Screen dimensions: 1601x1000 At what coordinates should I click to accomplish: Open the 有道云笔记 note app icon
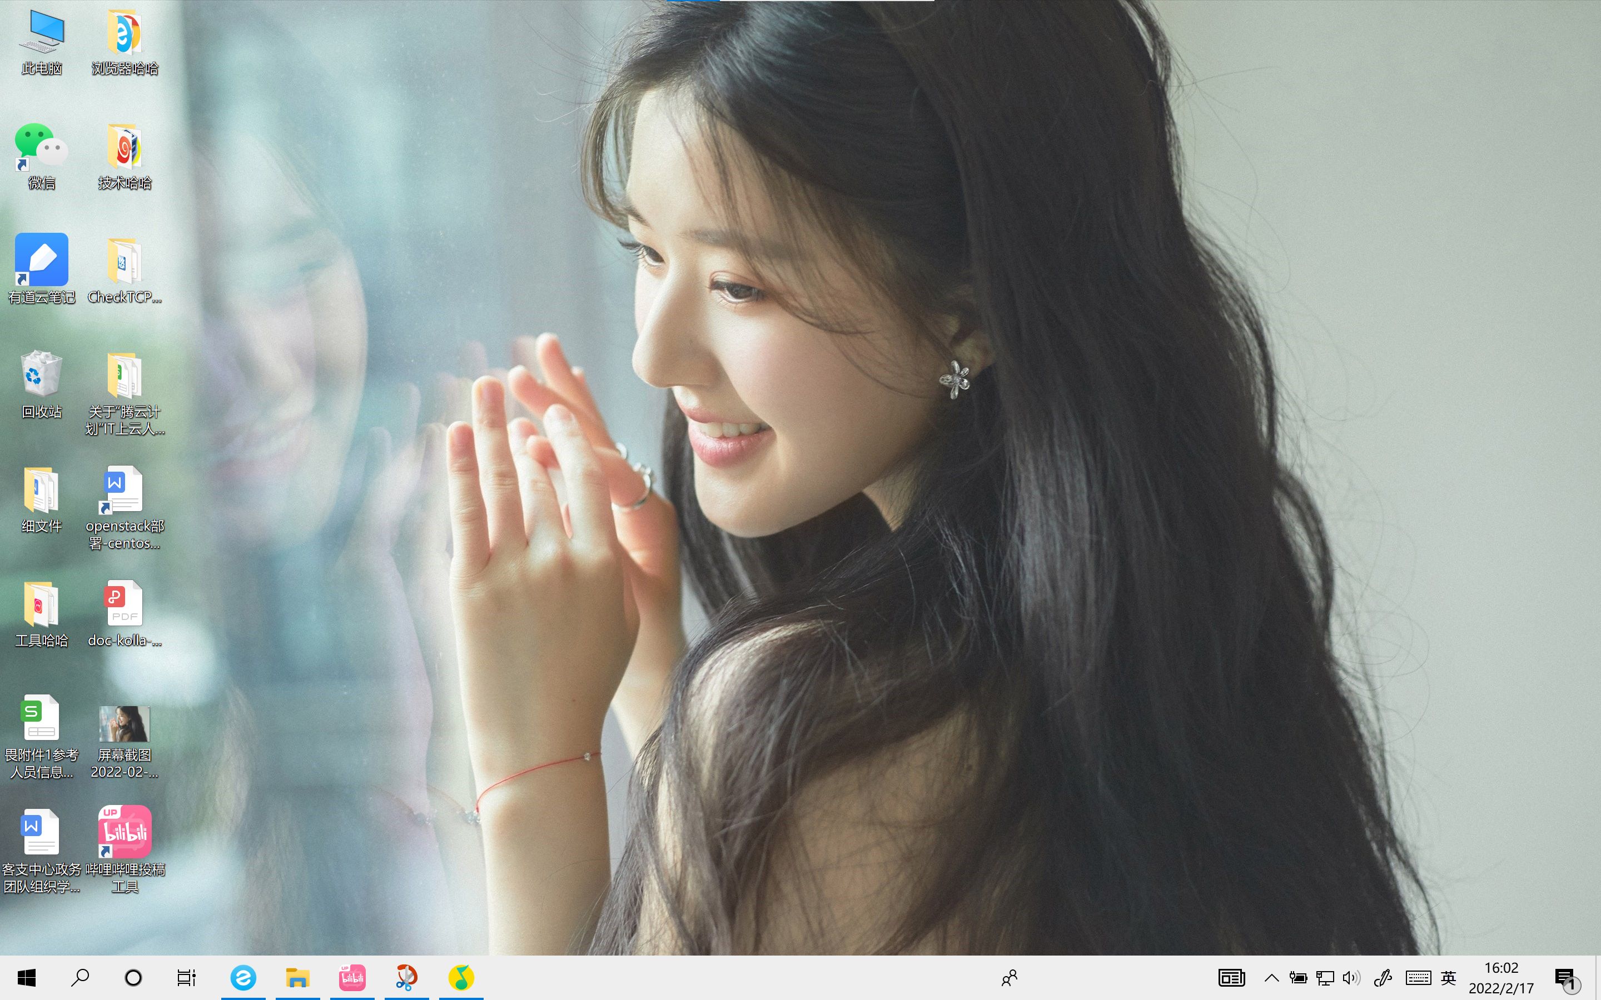(41, 260)
